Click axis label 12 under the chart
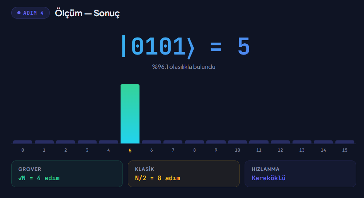This screenshot has width=364, height=198. [x=280, y=150]
